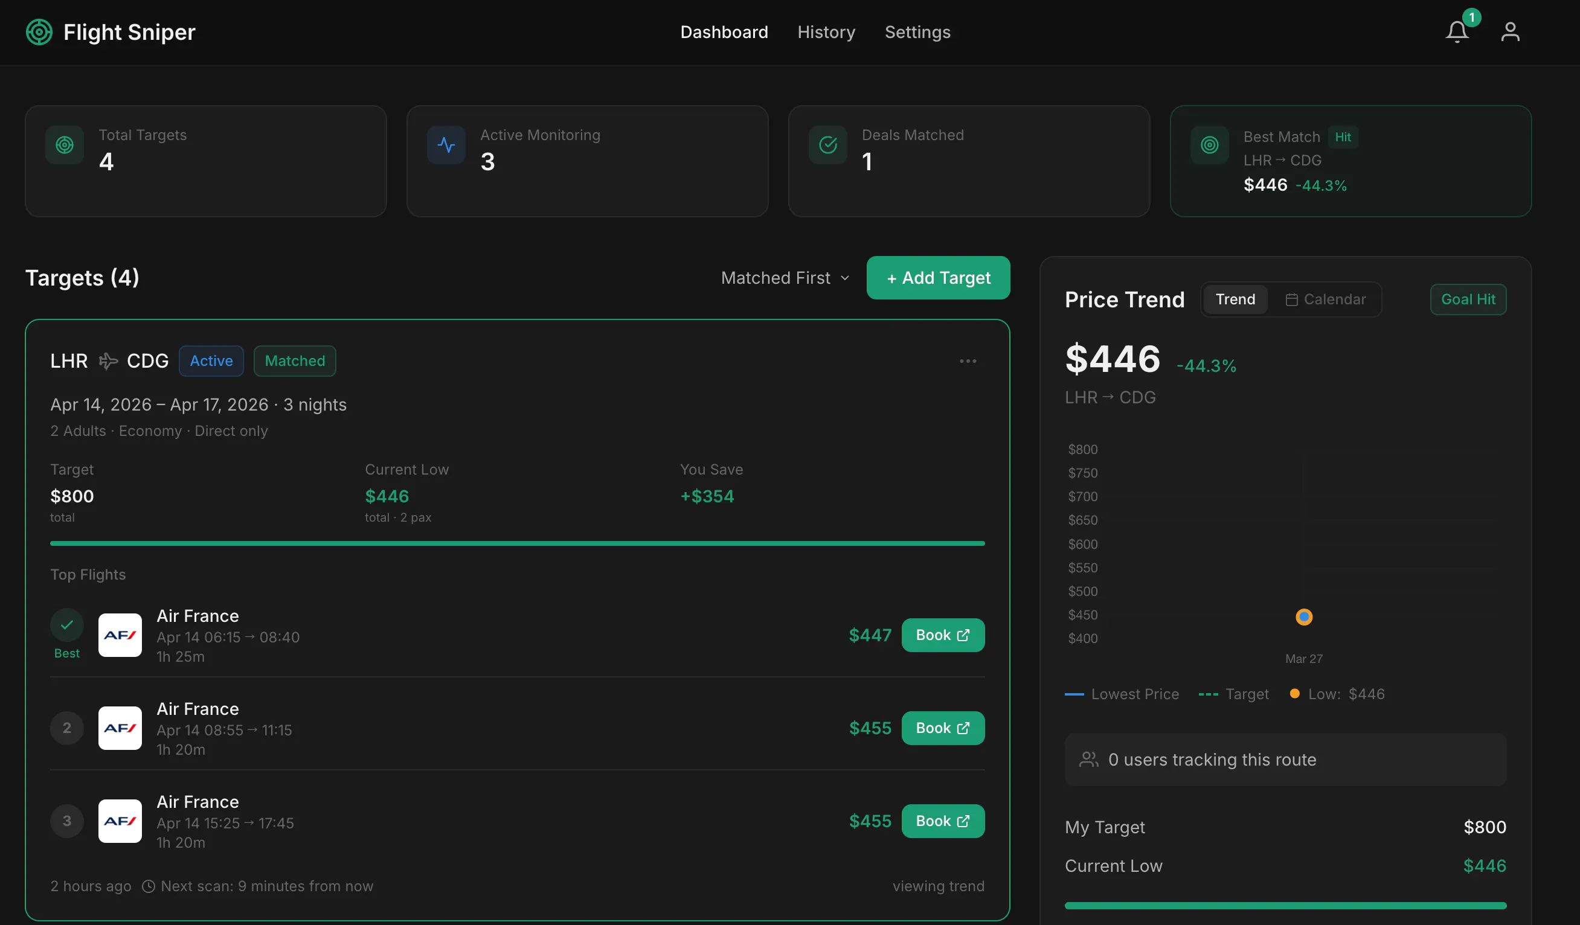Viewport: 1580px width, 925px height.
Task: Click the dashed Target legend entry
Action: tap(1233, 694)
